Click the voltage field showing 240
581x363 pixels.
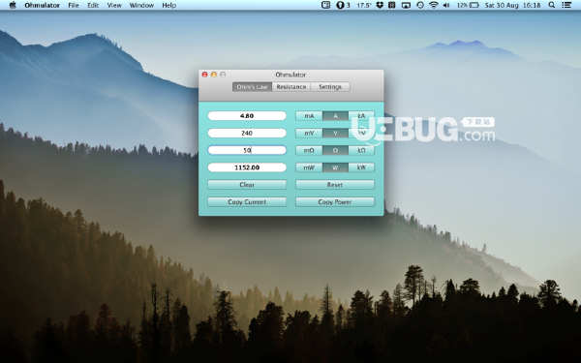247,133
